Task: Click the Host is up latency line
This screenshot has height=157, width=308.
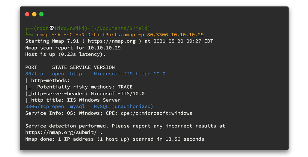Action: [65, 54]
